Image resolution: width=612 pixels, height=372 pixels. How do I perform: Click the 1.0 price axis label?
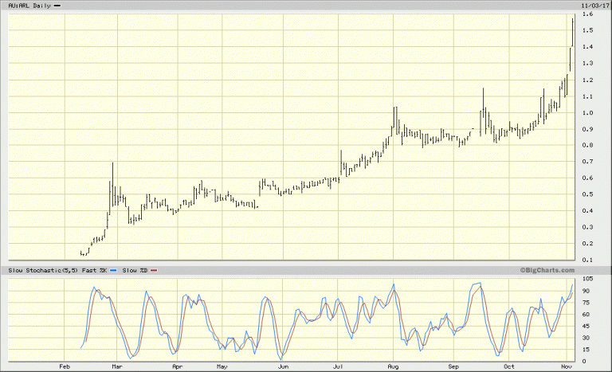[x=586, y=112]
